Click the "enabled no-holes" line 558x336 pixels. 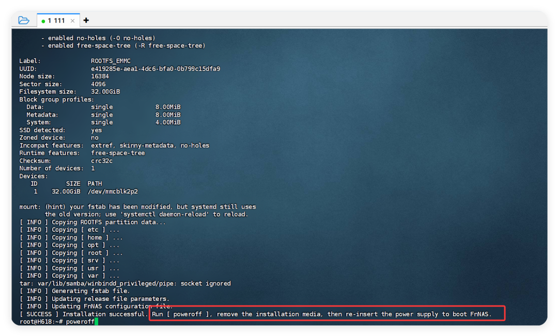[x=98, y=38]
